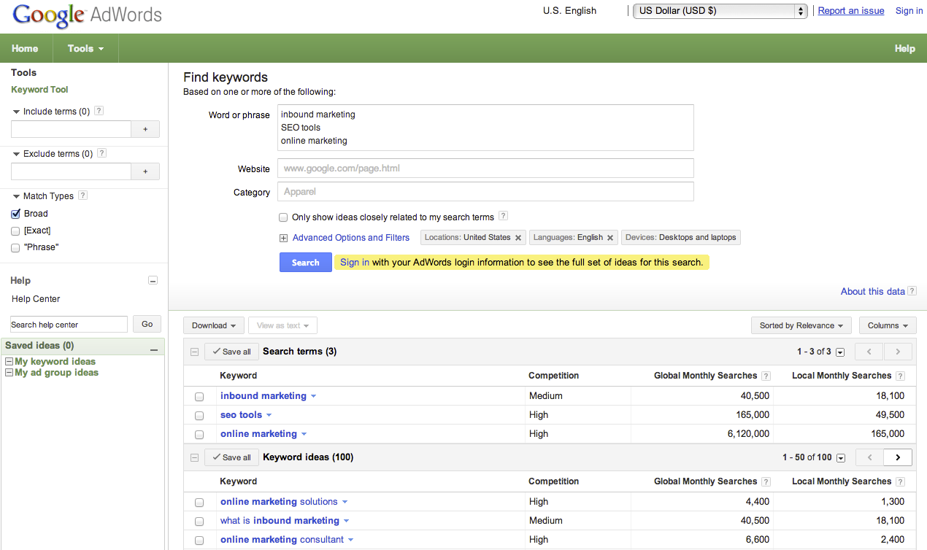927x550 pixels.
Task: Expand My keyword ideas tree item
Action: pyautogui.click(x=9, y=362)
